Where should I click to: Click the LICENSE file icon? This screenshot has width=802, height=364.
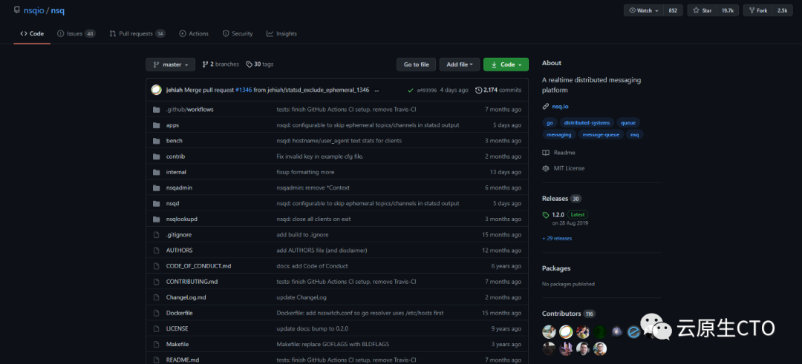coord(157,328)
